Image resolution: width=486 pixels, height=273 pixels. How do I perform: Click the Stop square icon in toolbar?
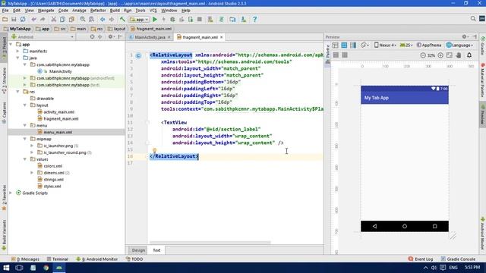click(x=200, y=19)
